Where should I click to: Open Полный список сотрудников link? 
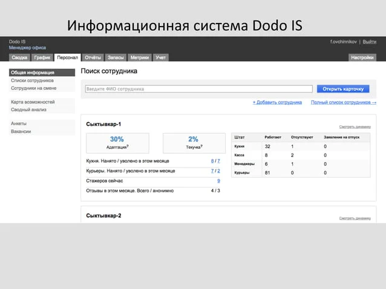(x=344, y=102)
